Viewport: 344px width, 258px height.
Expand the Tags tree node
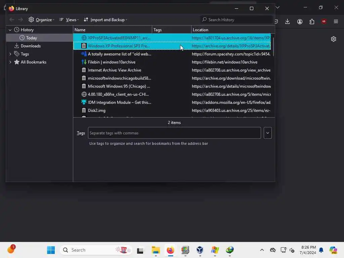[10, 54]
